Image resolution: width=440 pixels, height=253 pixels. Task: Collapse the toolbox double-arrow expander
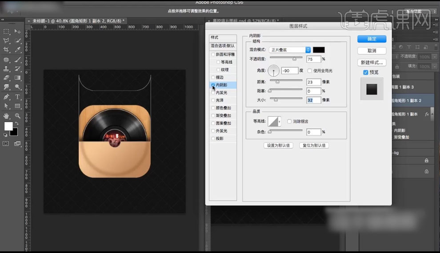click(x=3, y=20)
